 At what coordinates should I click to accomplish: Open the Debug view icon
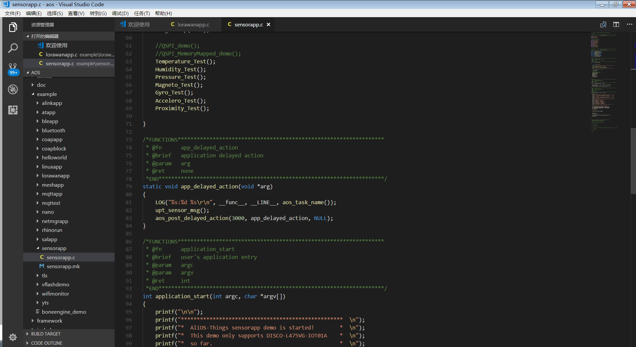coord(13,89)
